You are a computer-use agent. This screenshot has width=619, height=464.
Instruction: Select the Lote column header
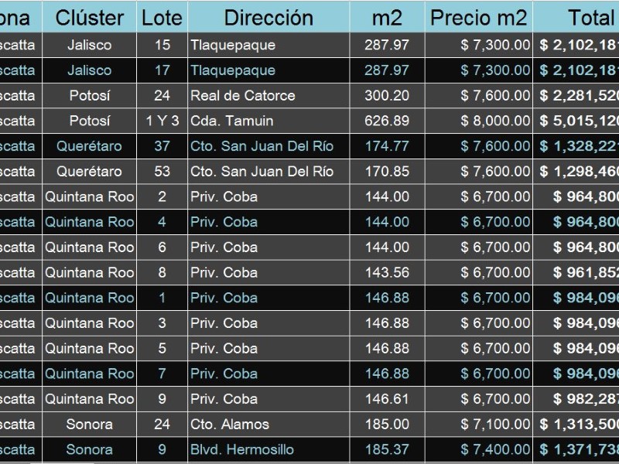click(x=162, y=17)
